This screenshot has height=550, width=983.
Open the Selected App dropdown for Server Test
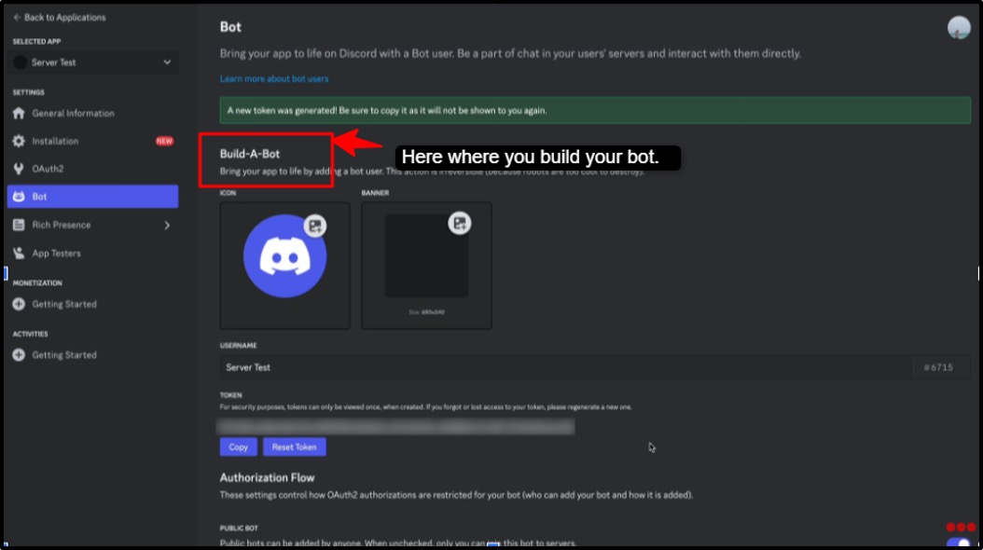[x=91, y=62]
